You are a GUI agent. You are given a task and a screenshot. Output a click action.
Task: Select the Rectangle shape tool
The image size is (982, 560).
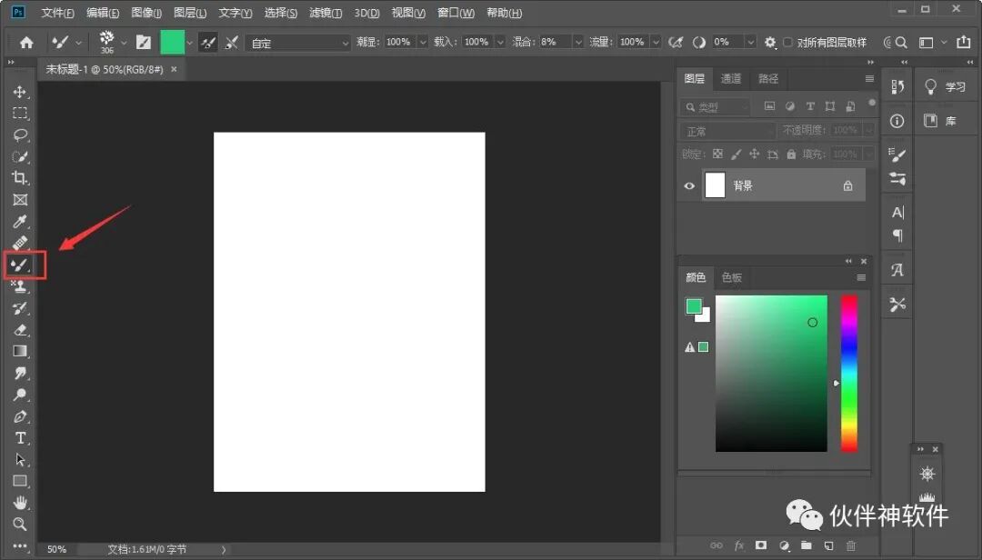tap(20, 481)
